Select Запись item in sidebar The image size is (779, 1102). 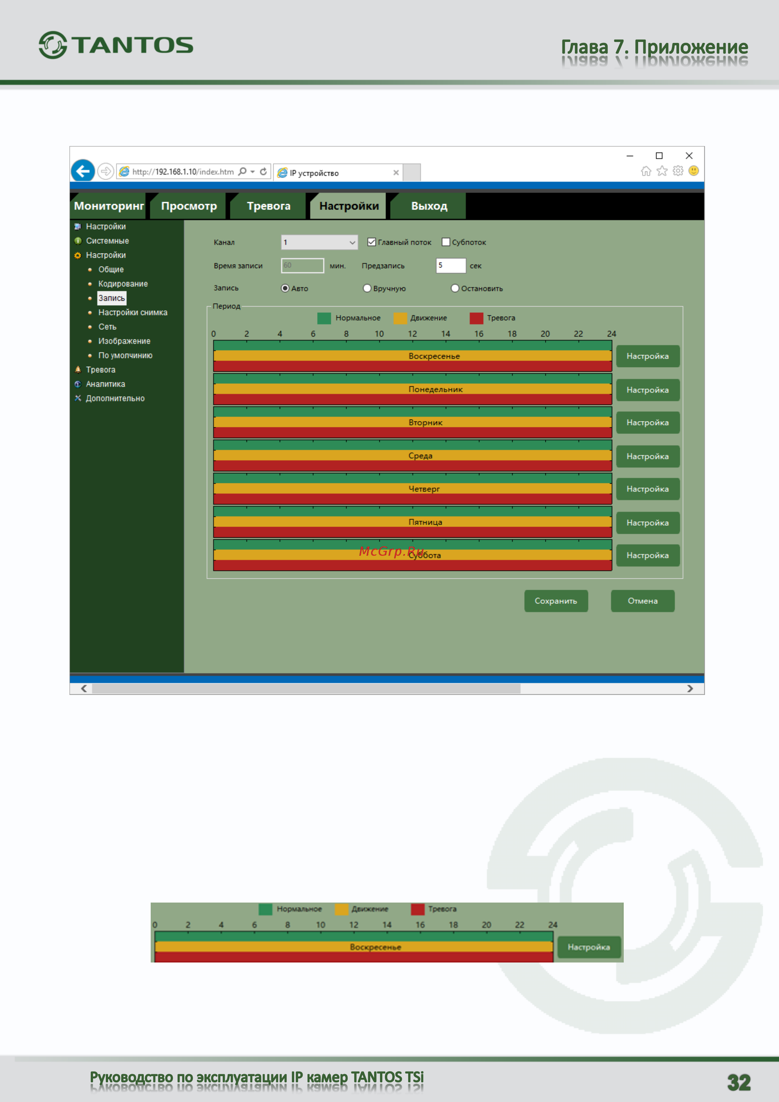pos(111,298)
